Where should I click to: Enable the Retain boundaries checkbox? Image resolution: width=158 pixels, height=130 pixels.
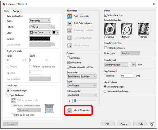105,48
